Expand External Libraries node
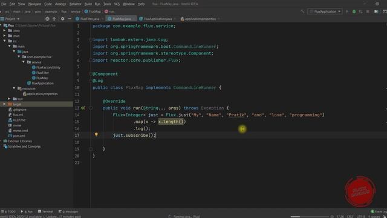 click(1, 141)
